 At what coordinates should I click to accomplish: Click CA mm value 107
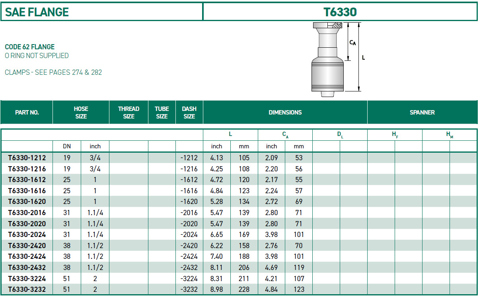tap(299, 279)
